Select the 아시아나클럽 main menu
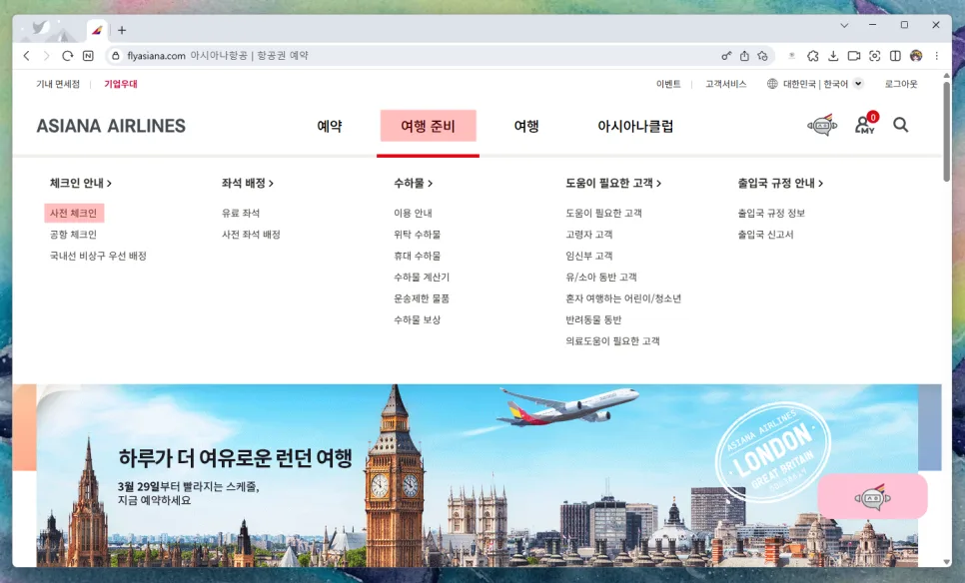 635,126
